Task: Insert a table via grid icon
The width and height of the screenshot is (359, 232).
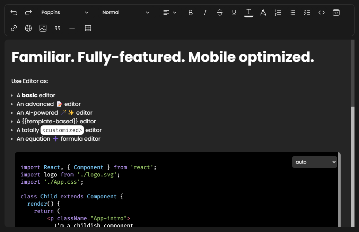Action: coord(88,28)
